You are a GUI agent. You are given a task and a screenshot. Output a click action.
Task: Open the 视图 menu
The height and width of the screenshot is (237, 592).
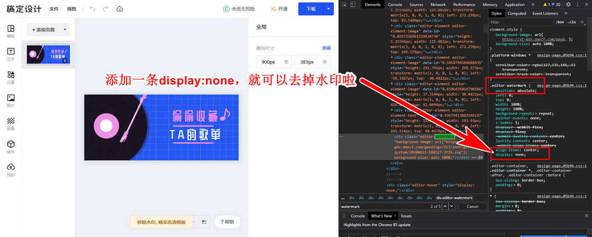[72, 9]
